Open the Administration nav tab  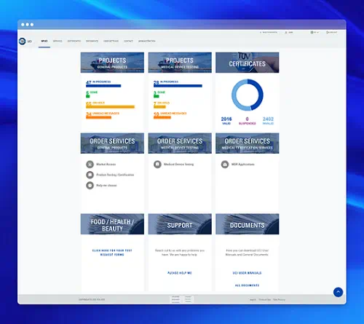coord(147,41)
